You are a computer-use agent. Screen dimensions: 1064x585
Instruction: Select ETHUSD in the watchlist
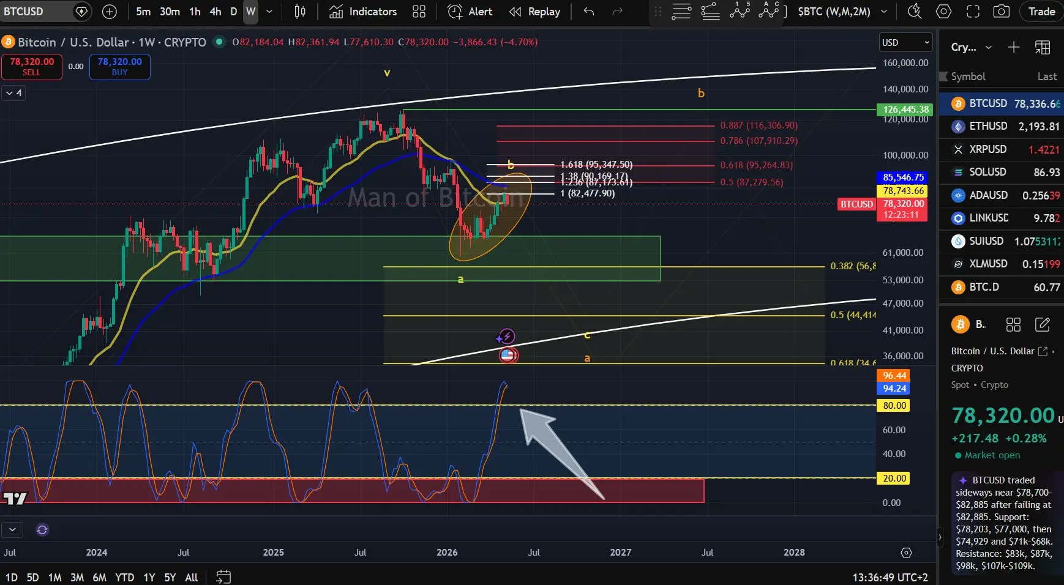point(1002,126)
